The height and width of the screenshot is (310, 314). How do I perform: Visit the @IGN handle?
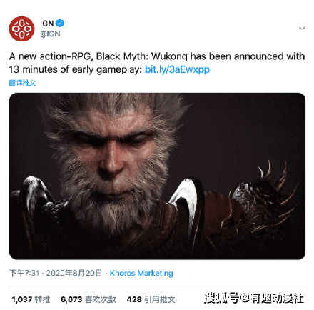(50, 34)
